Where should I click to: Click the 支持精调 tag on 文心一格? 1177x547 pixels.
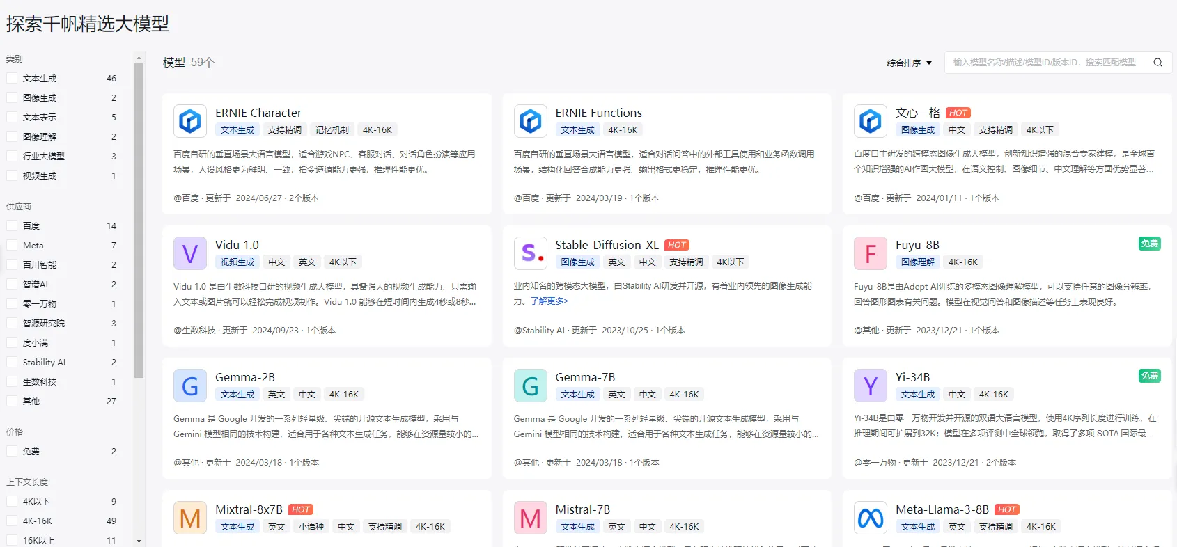[x=996, y=130]
